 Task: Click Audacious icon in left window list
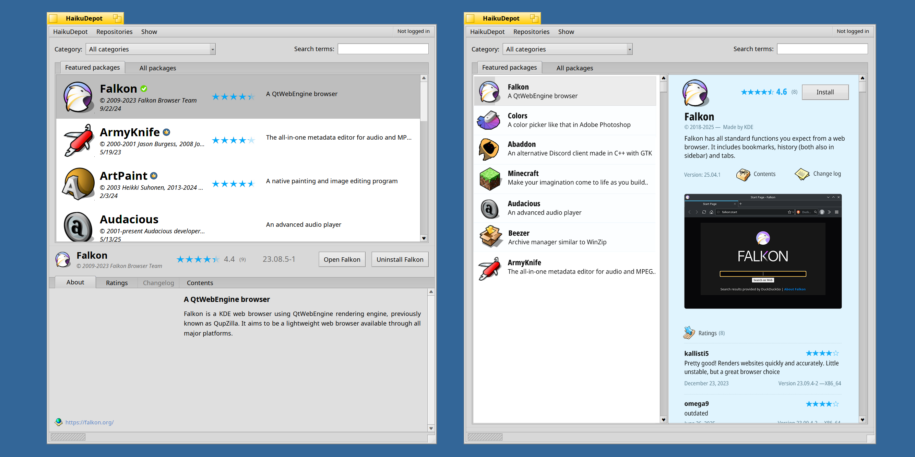point(78,227)
